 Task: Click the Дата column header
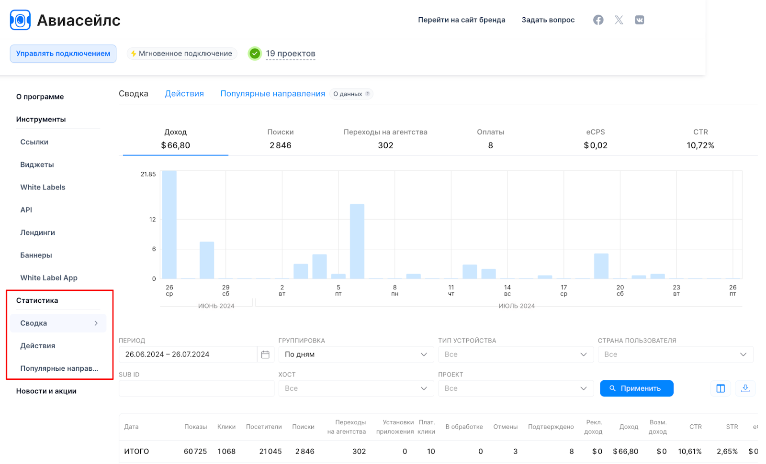pyautogui.click(x=131, y=427)
